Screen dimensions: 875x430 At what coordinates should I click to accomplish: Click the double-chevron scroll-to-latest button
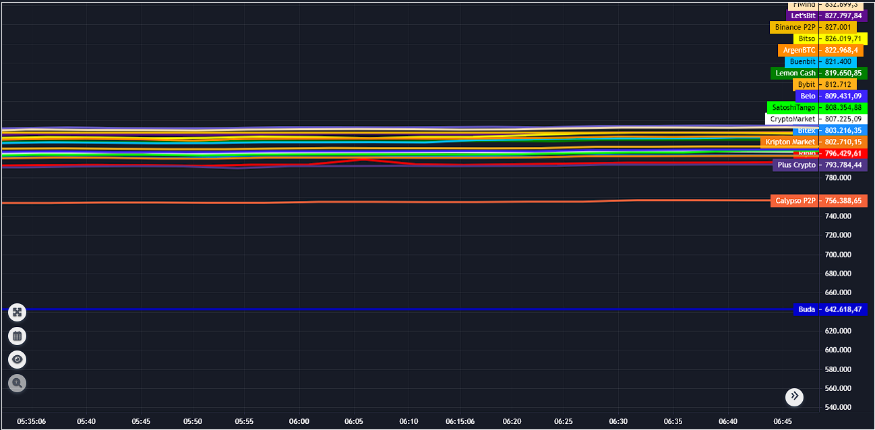pyautogui.click(x=795, y=396)
